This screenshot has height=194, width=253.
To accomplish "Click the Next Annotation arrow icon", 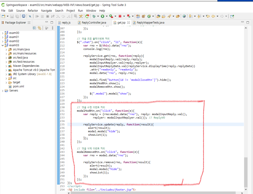I will pyautogui.click(x=190, y=16).
